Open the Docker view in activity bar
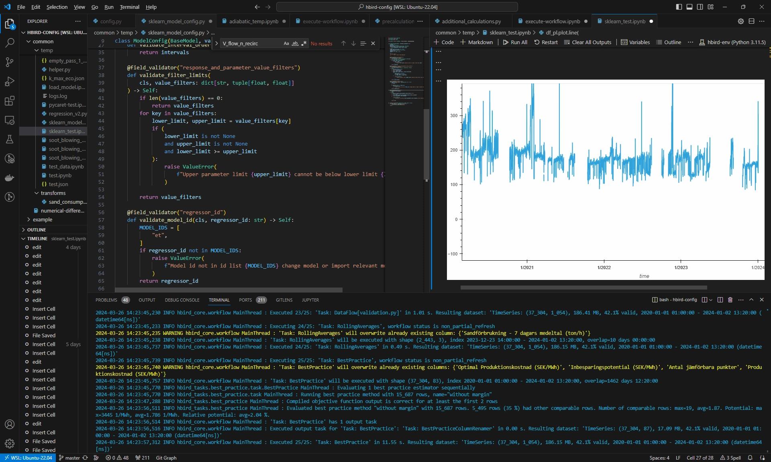Viewport: 771px width, 462px height. (10, 178)
